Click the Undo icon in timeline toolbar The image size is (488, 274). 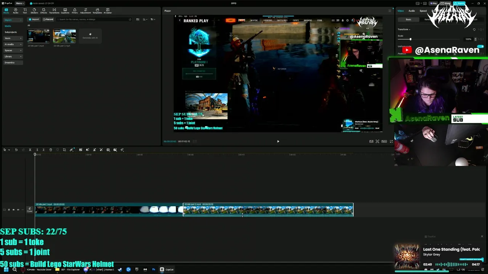(16, 150)
